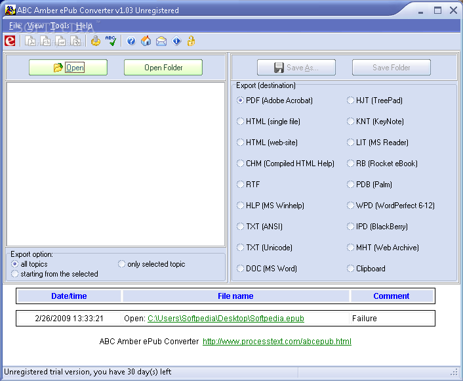Select DOC (MS Word) export format
463x381 pixels.
point(267,268)
